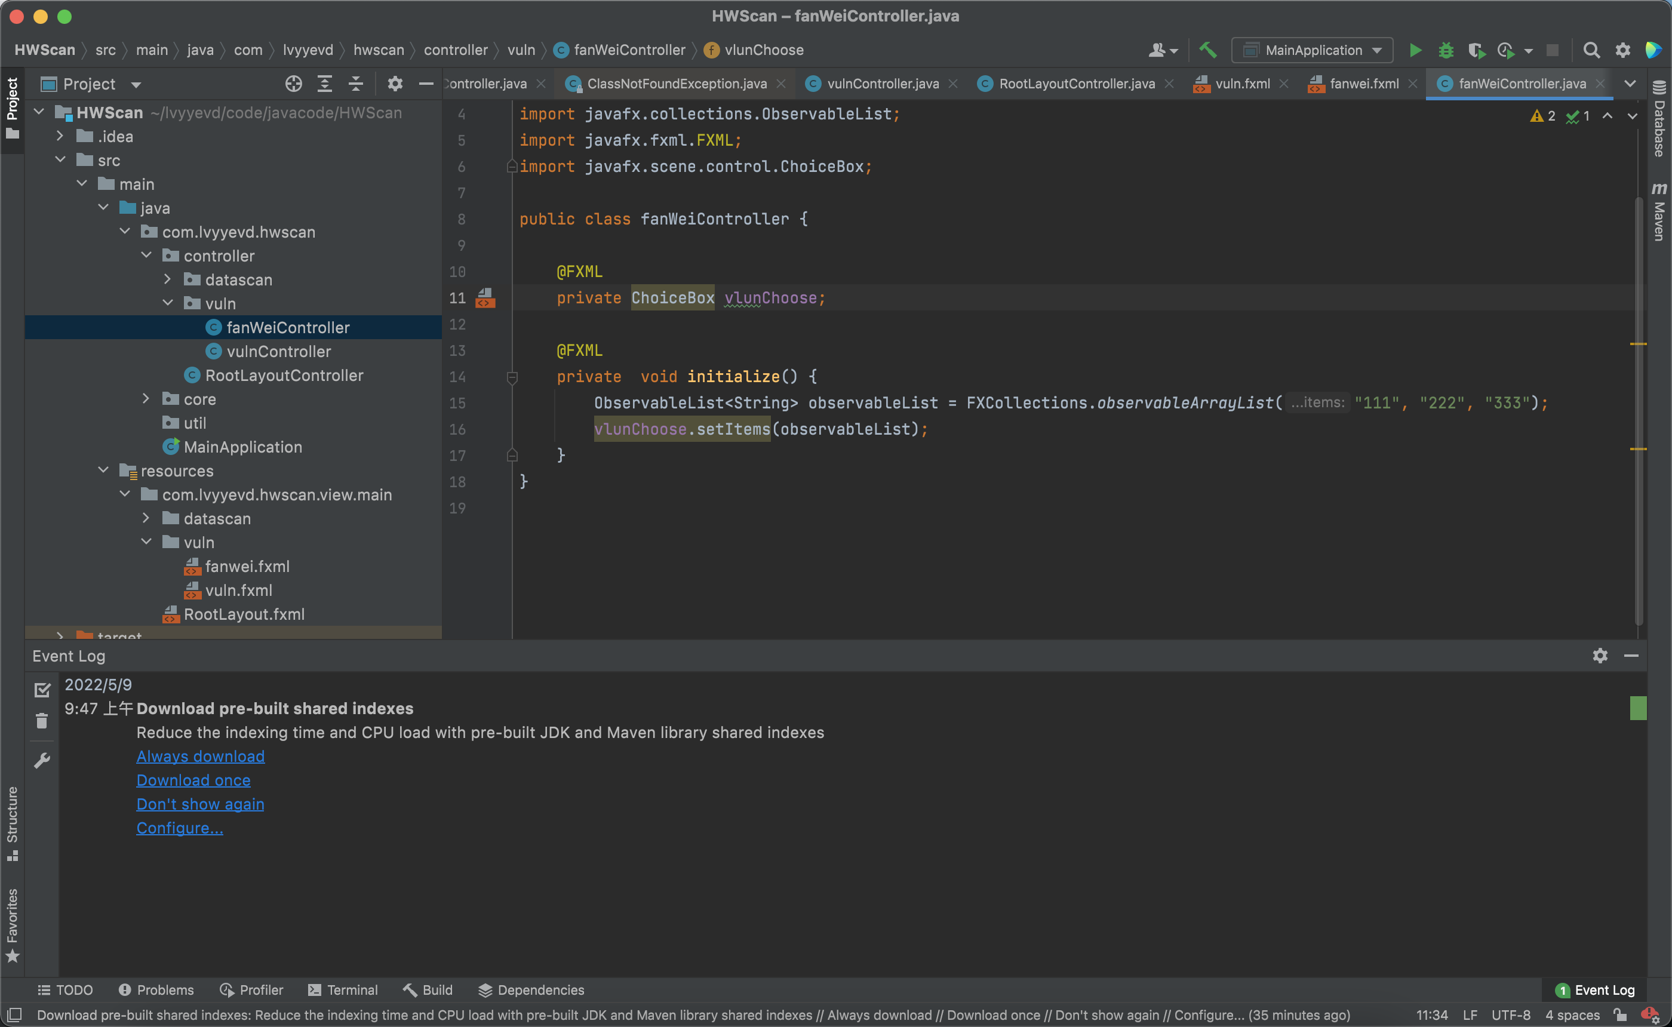Image resolution: width=1672 pixels, height=1027 pixels.
Task: Click the Don't show again link
Action: (x=200, y=804)
